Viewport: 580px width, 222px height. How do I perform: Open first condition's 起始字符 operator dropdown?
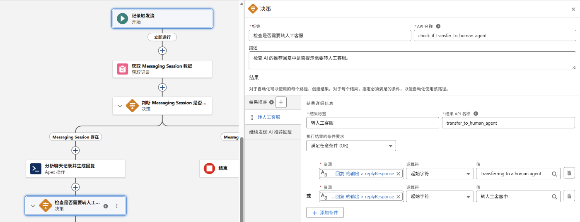pyautogui.click(x=440, y=174)
